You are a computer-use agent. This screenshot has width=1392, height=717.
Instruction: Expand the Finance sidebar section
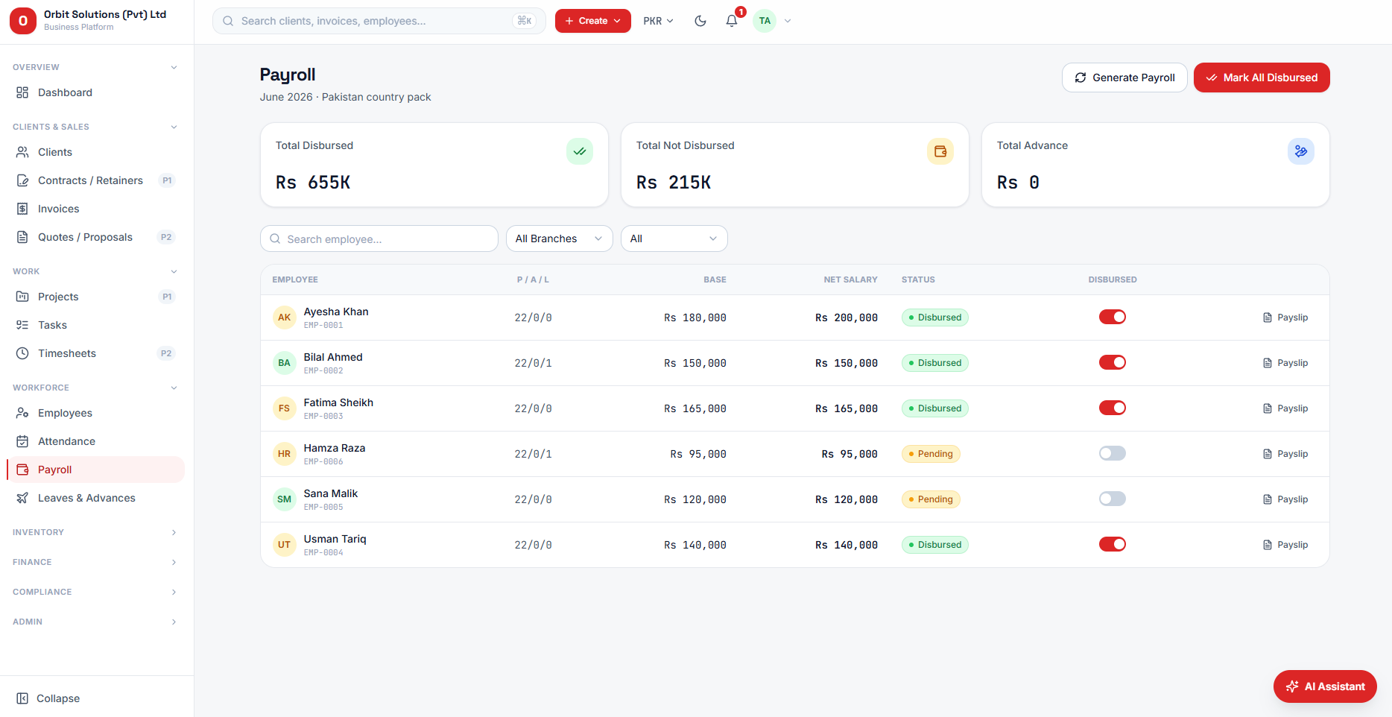pos(95,562)
